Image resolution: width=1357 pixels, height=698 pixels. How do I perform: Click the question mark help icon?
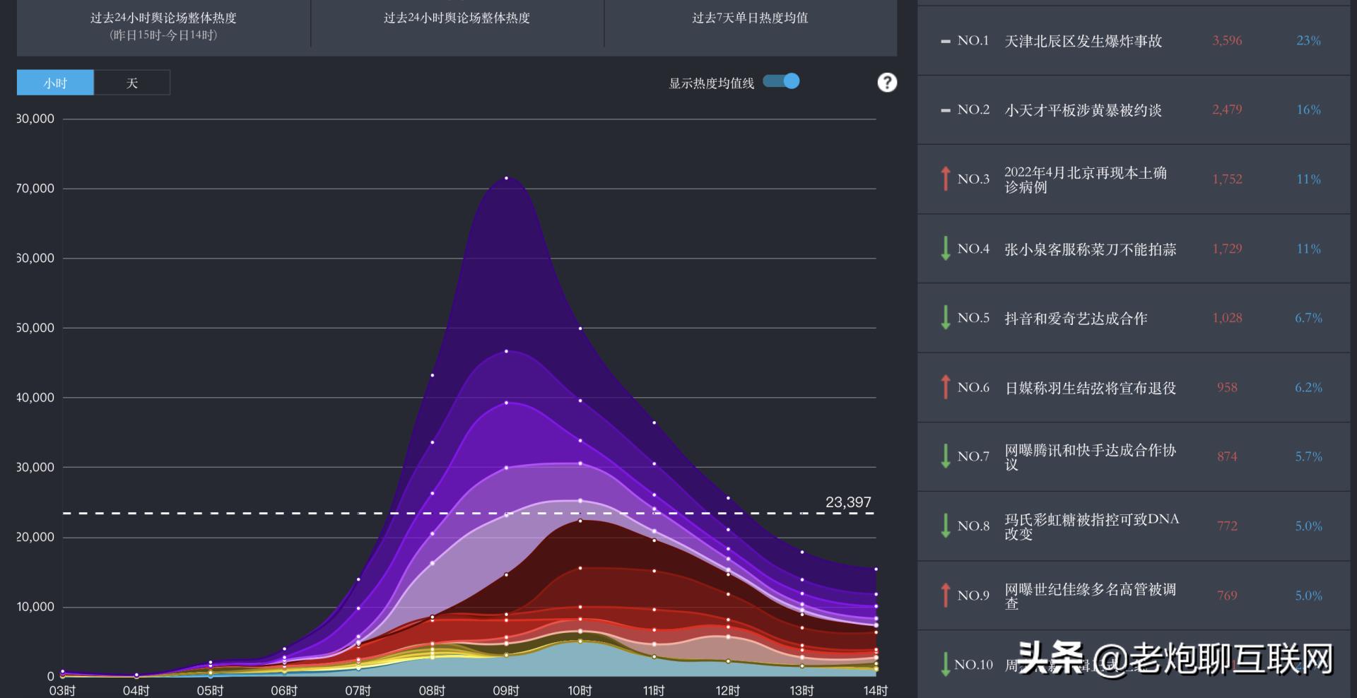887,83
